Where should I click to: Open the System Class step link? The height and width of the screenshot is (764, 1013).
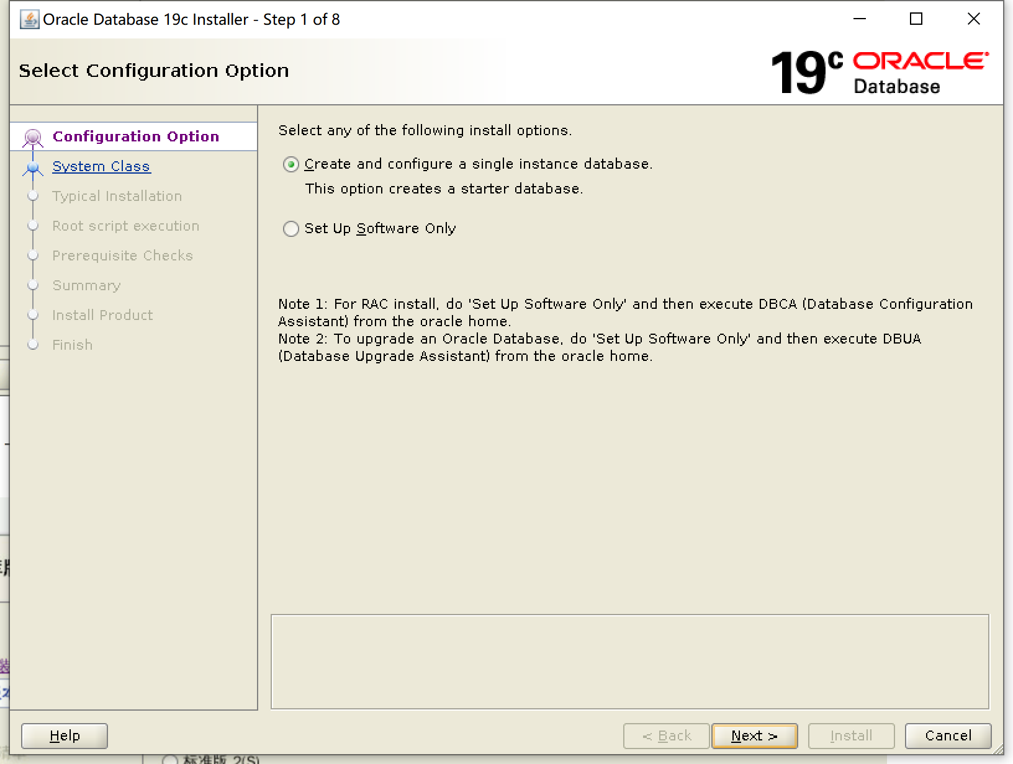(101, 166)
